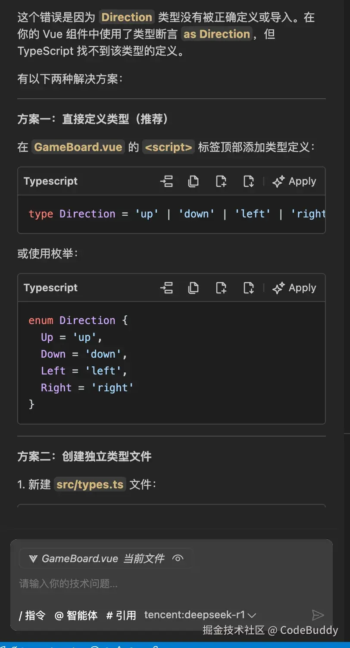350x648 pixels.
Task: Expand the model selector chevron
Action: (252, 615)
